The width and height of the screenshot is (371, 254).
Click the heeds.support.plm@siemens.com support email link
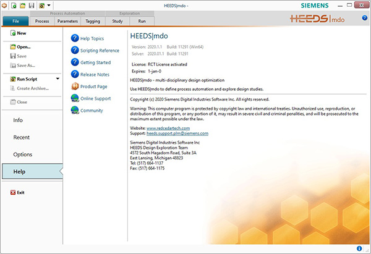click(x=177, y=133)
